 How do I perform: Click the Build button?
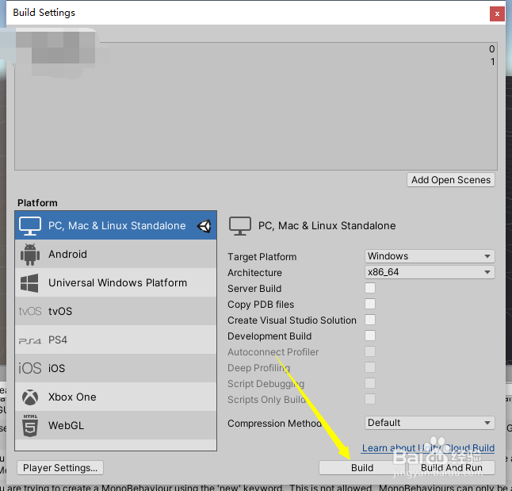tap(361, 468)
